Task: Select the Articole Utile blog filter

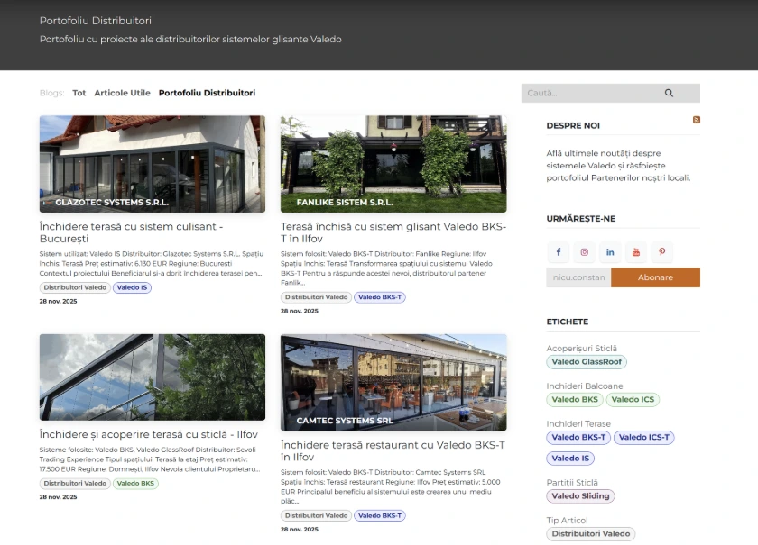Action: click(122, 93)
